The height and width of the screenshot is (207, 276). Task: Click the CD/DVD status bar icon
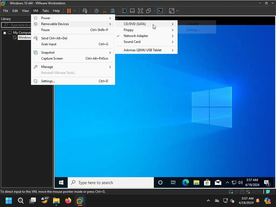point(237,192)
